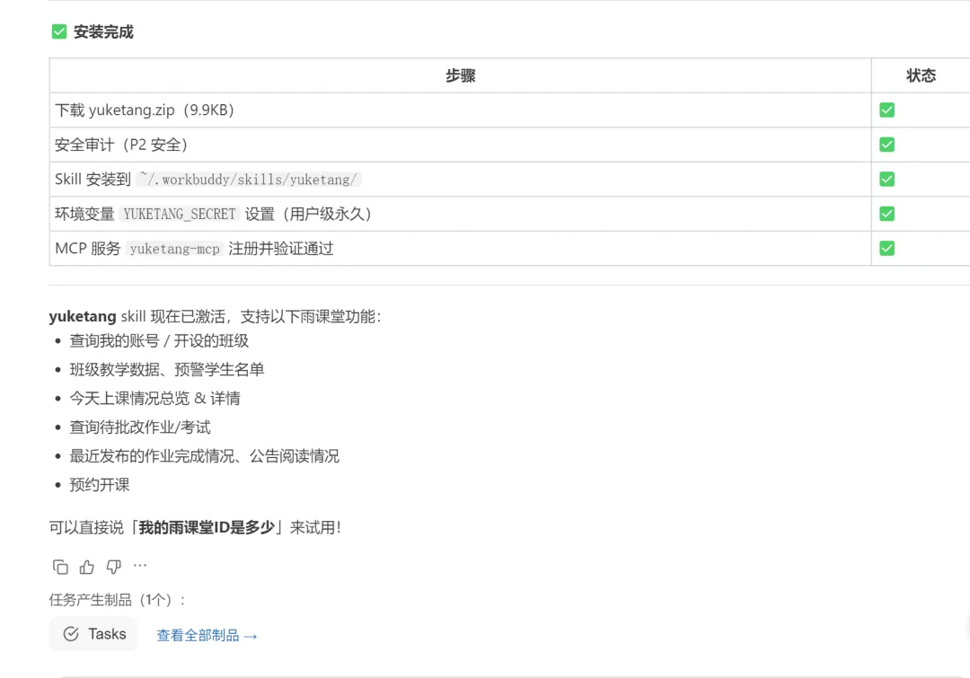
Task: Click the bold 我的雨课堂ID是多少 phrase
Action: coord(207,528)
